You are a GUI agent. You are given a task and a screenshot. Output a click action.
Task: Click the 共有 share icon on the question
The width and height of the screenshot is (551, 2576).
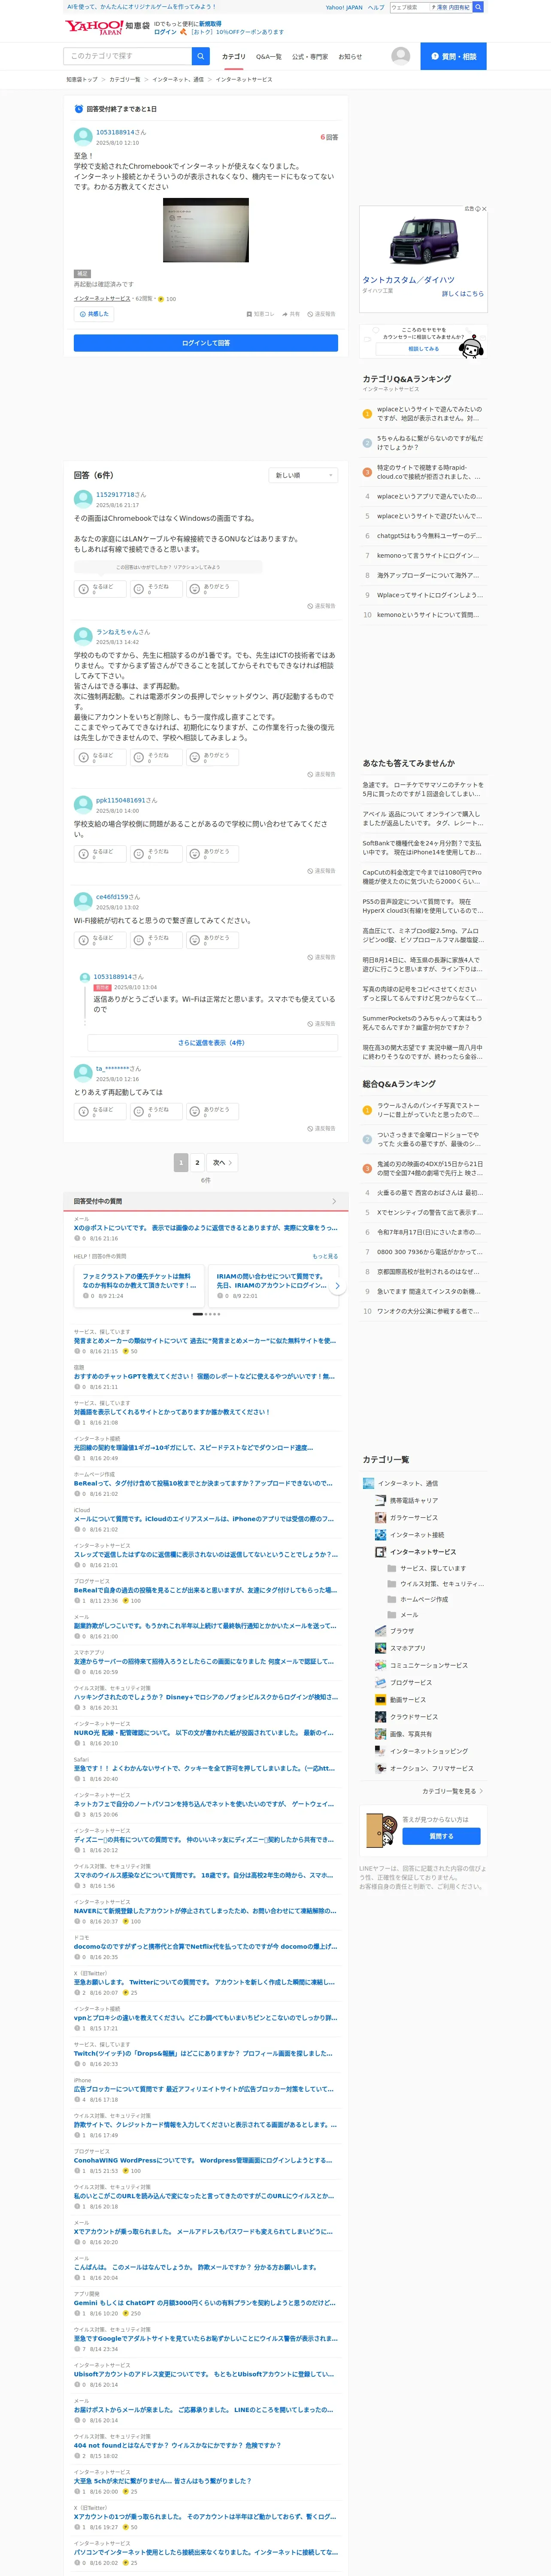[291, 314]
